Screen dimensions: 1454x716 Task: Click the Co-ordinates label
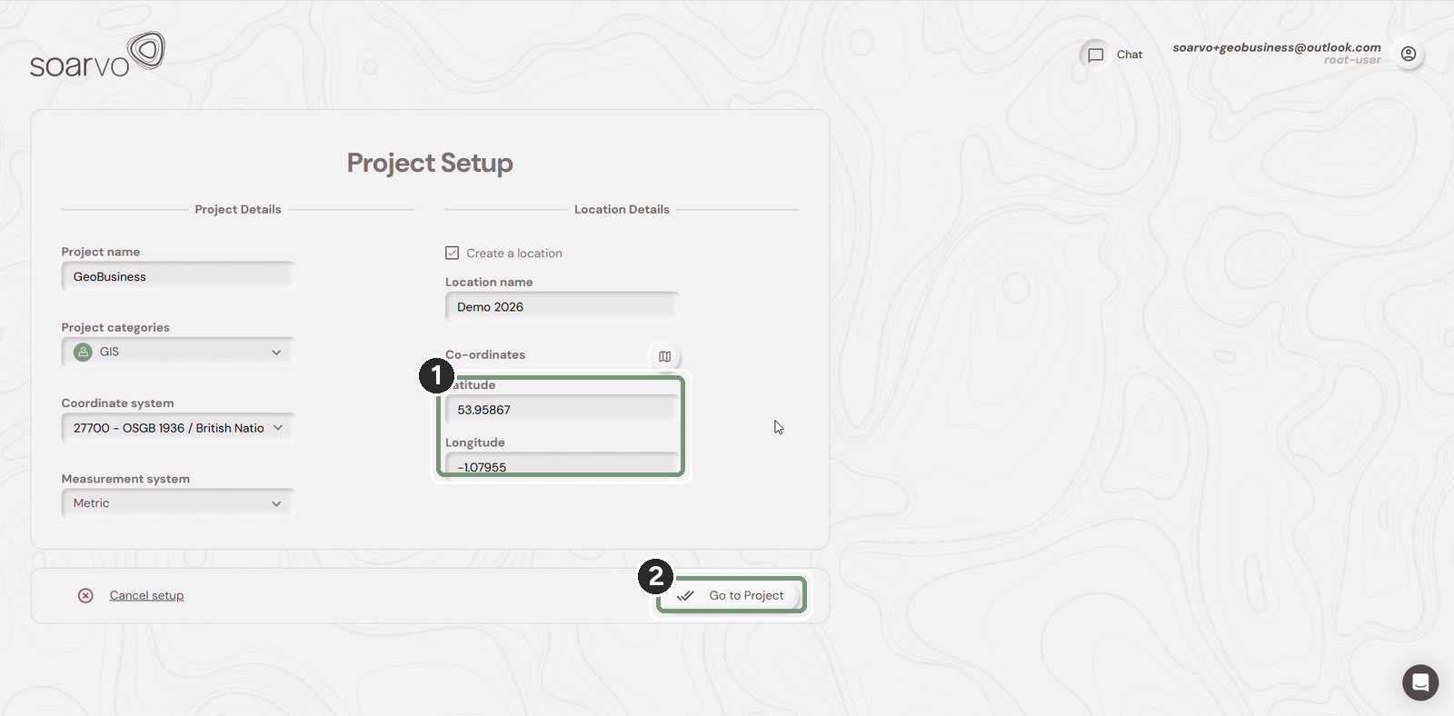[x=485, y=354]
